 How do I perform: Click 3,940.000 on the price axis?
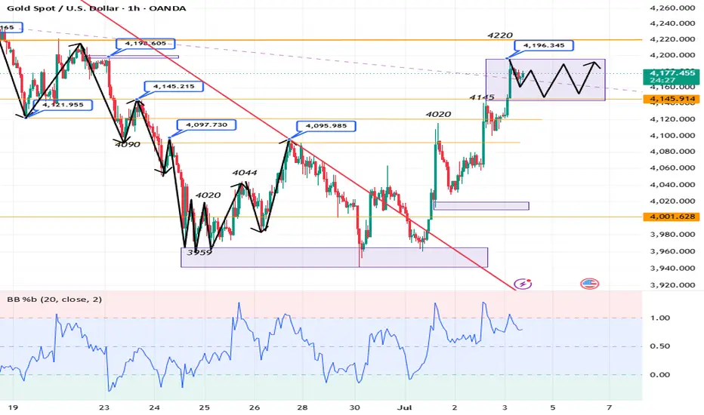pos(672,269)
